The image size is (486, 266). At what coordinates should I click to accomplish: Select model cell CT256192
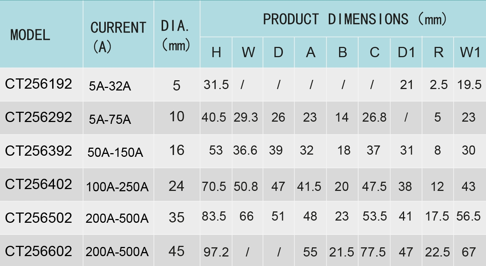pos(39,84)
